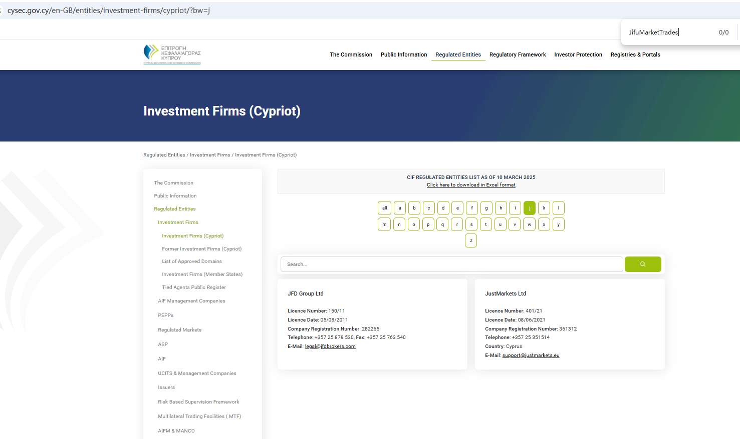This screenshot has height=439, width=740.
Task: Expand Investment Firms in sidebar
Action: click(178, 222)
